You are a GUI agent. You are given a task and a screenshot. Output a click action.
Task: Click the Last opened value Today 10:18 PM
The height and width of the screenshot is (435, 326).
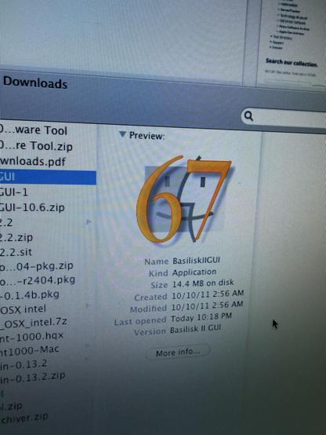tap(201, 317)
